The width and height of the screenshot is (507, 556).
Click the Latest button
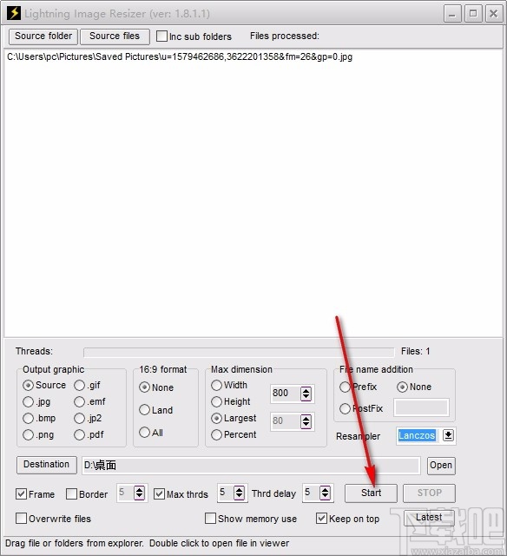429,518
